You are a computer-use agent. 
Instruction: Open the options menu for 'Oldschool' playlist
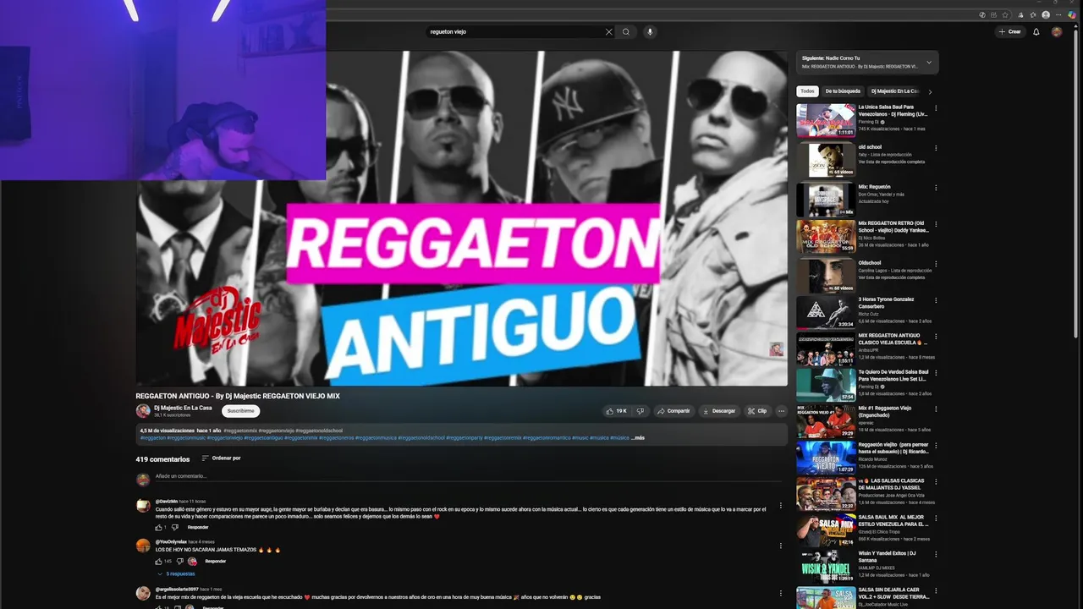tap(936, 264)
